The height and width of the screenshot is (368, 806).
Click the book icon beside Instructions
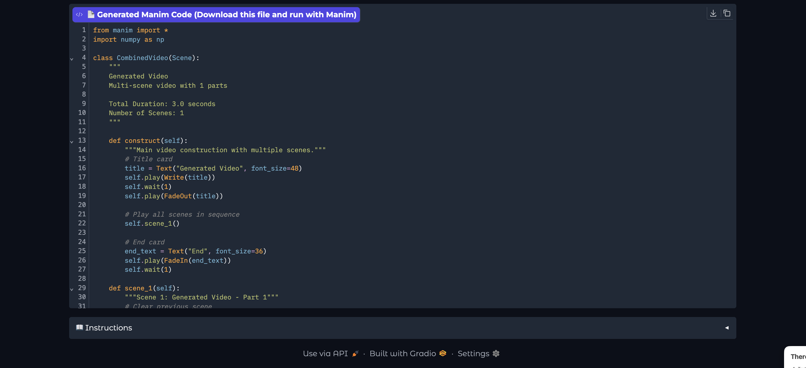click(x=80, y=327)
